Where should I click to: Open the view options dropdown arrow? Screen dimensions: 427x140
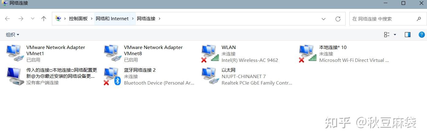tap(395, 35)
